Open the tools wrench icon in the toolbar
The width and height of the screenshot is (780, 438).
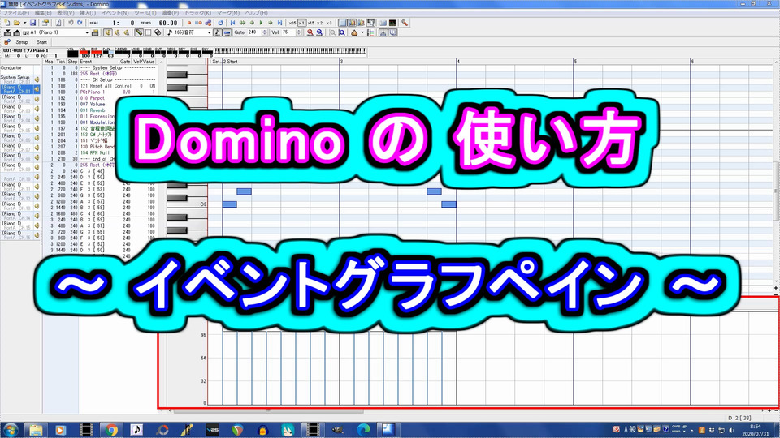click(x=405, y=23)
